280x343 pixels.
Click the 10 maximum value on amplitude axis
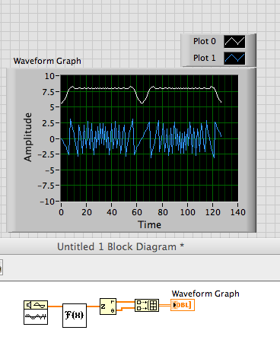(49, 76)
